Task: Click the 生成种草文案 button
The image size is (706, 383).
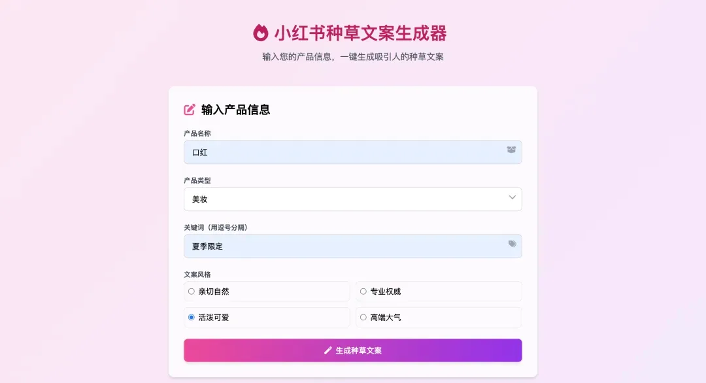Action: coord(352,350)
